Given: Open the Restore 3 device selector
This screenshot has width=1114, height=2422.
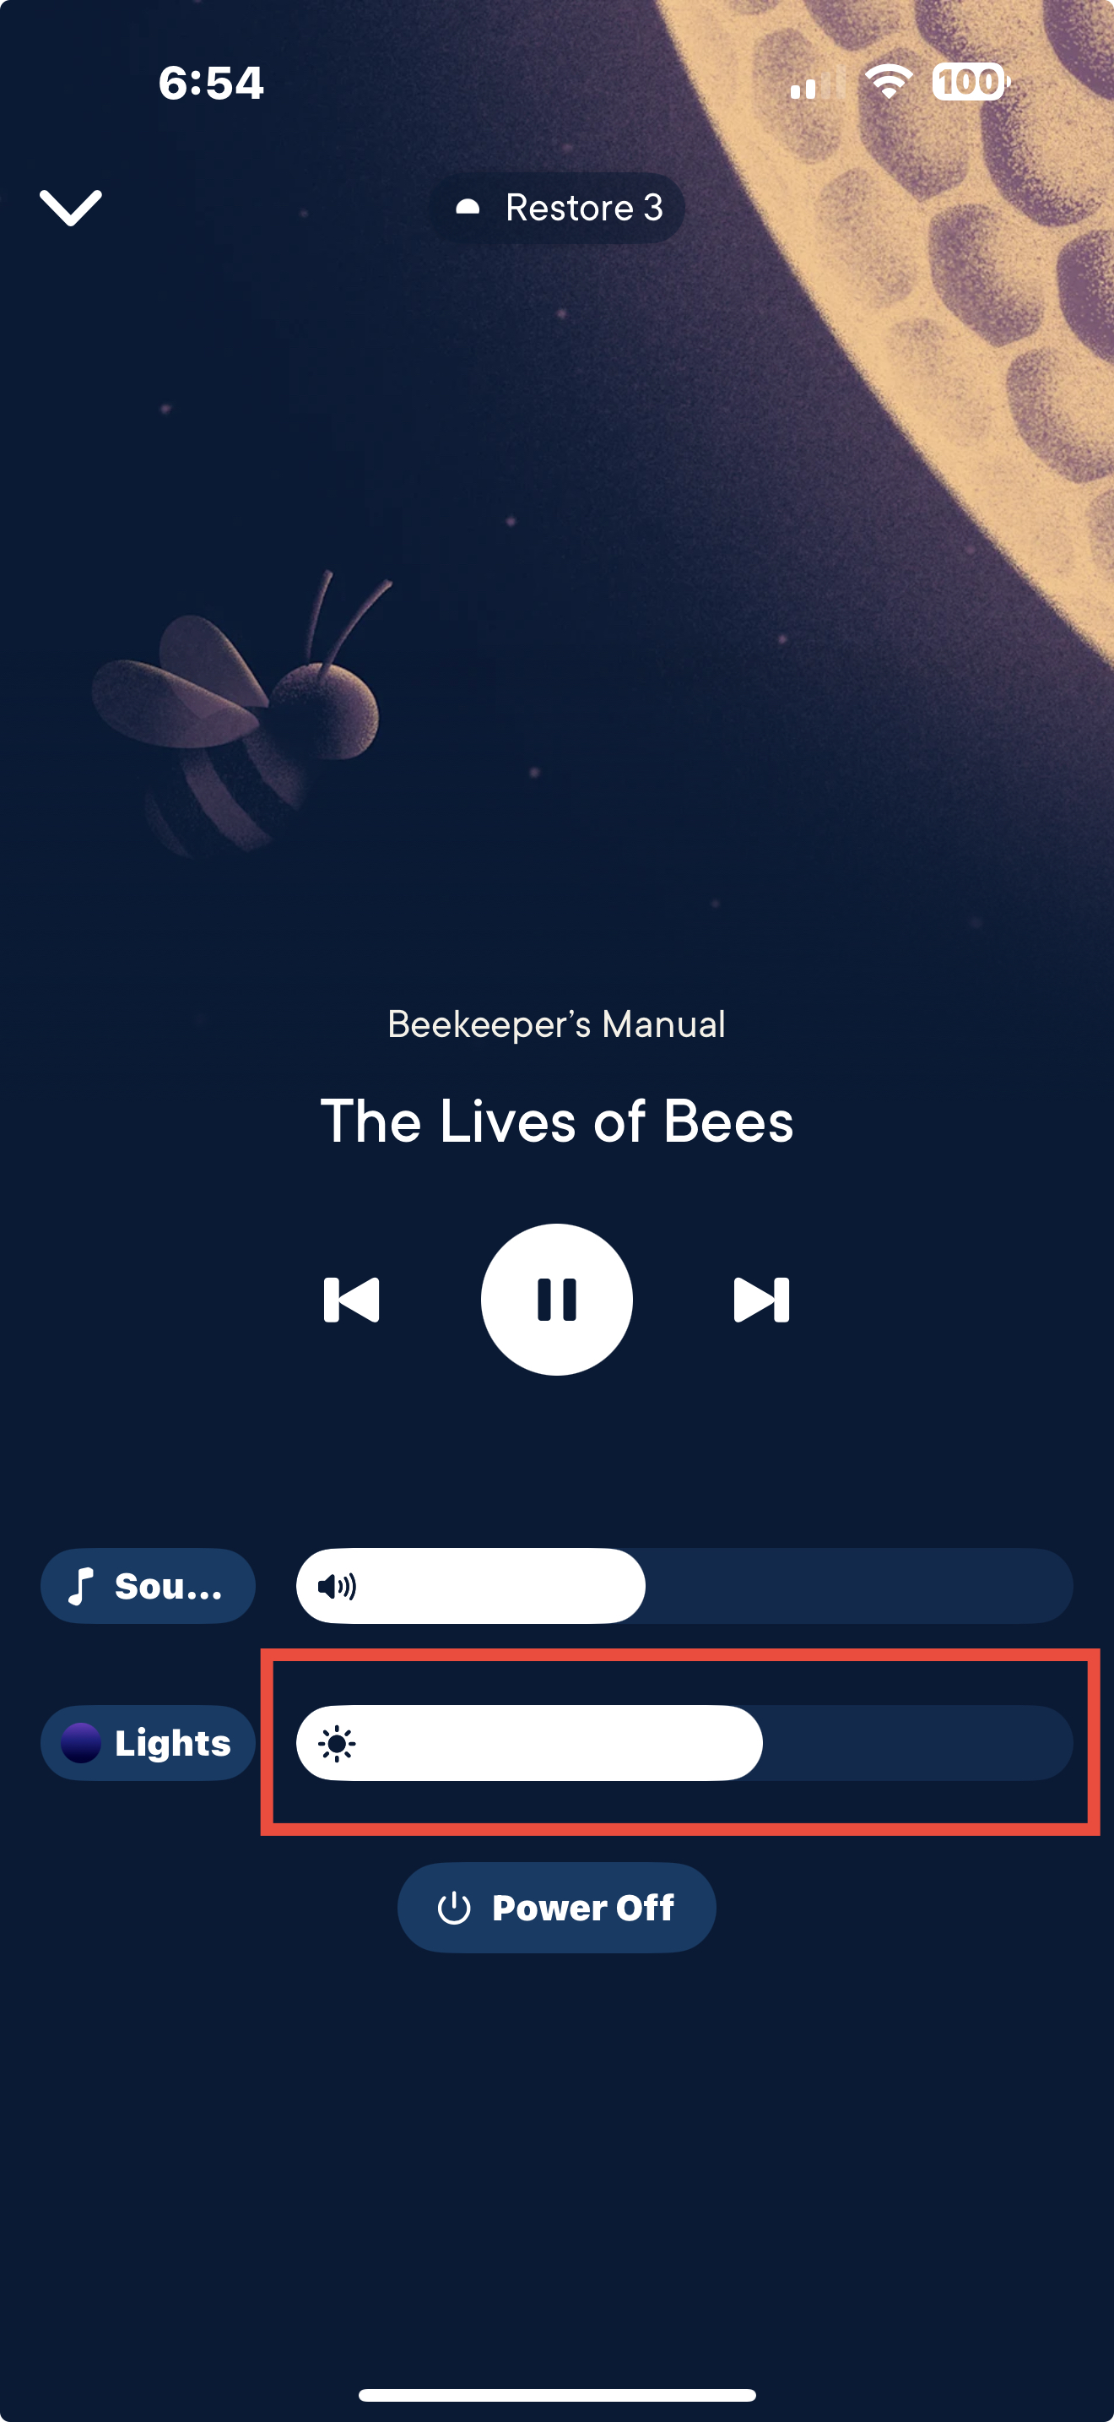Looking at the screenshot, I should [557, 208].
